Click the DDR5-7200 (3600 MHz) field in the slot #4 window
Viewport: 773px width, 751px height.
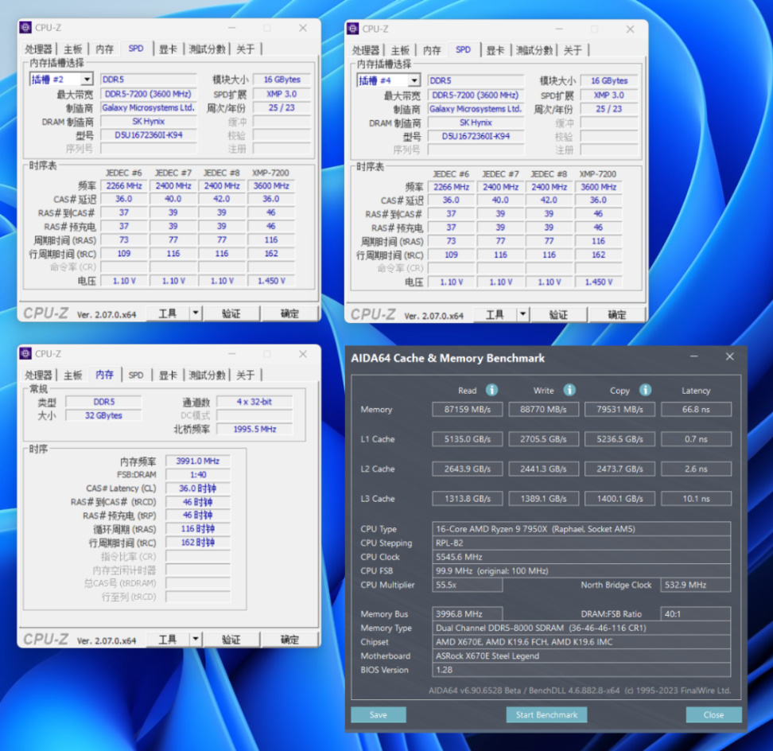[476, 95]
